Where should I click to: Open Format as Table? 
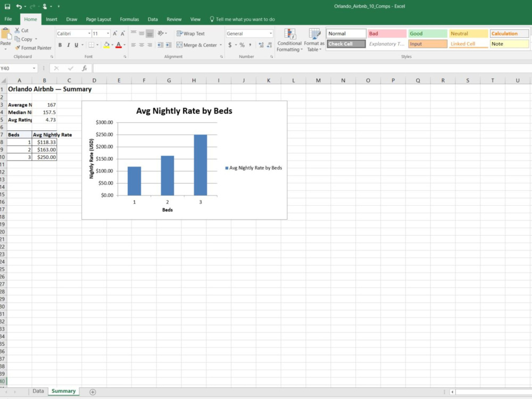(x=314, y=40)
